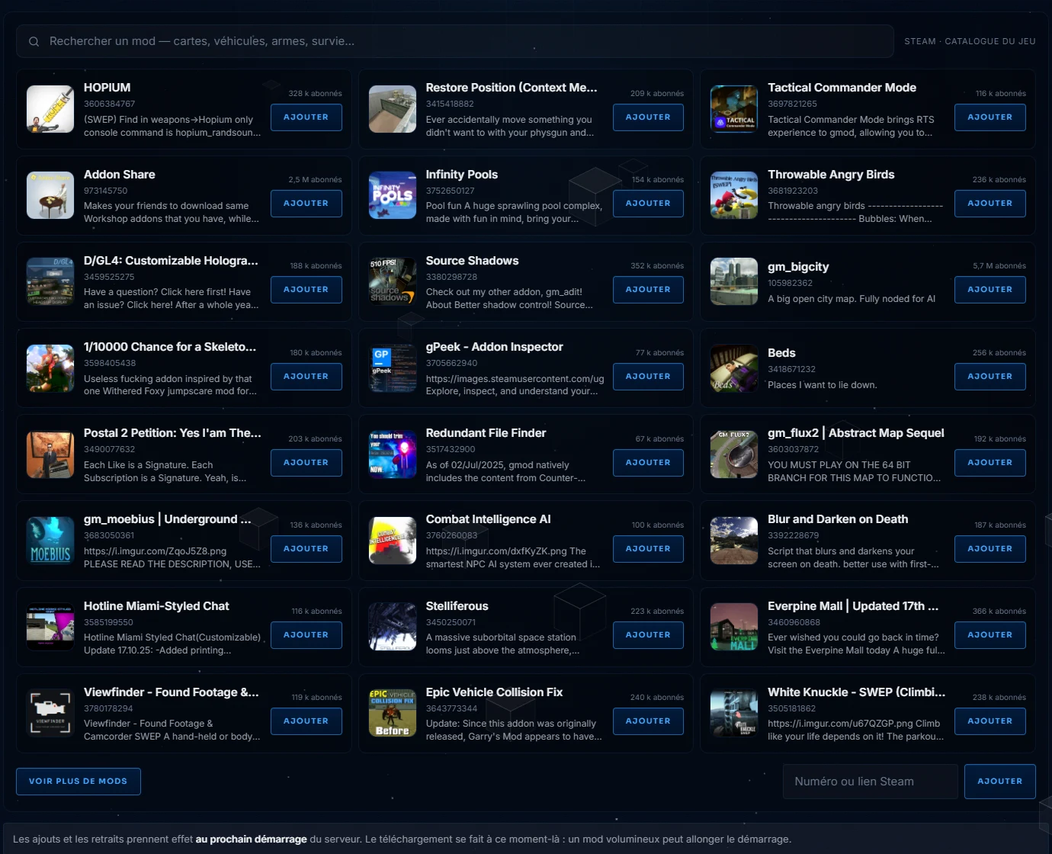The width and height of the screenshot is (1052, 854).
Task: Open the Postal 2 Petition thumbnail
Action: 50,454
